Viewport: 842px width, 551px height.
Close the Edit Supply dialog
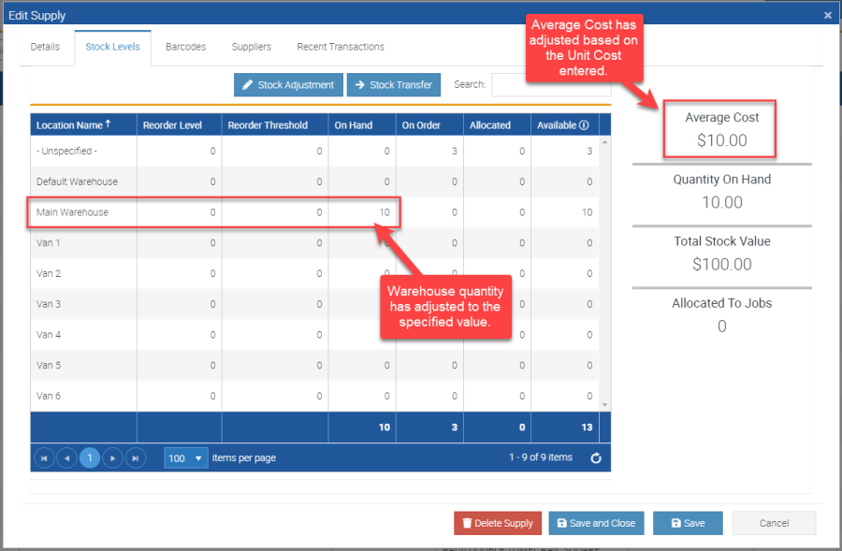(827, 15)
